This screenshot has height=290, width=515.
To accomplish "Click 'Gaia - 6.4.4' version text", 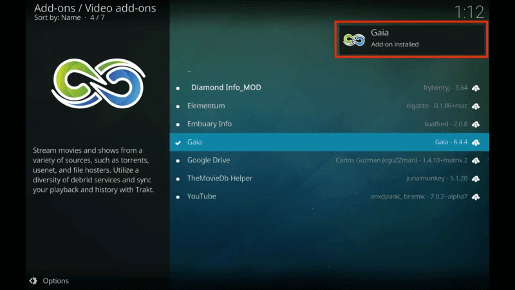I will (451, 142).
